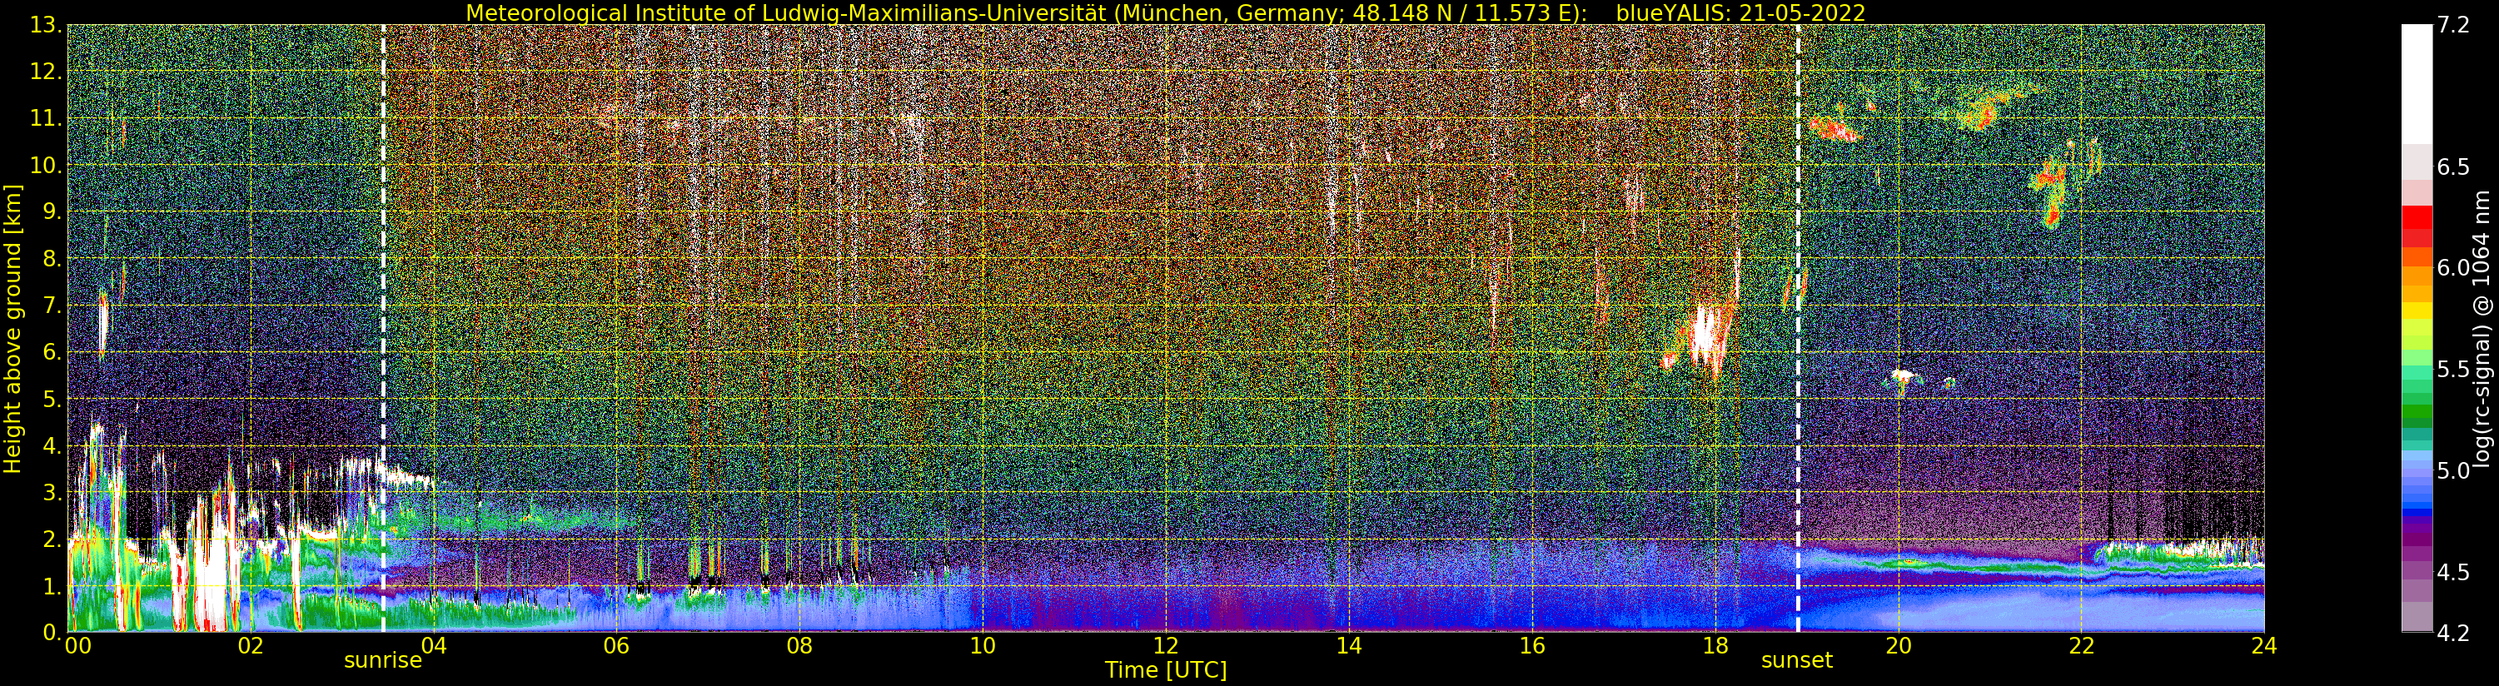Click the bright white cloud near 18 UTC
The image size is (2499, 686).
(x=1705, y=335)
